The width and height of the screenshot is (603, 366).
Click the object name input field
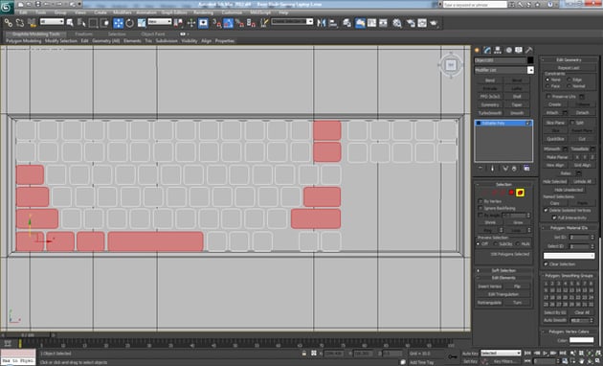coord(501,60)
